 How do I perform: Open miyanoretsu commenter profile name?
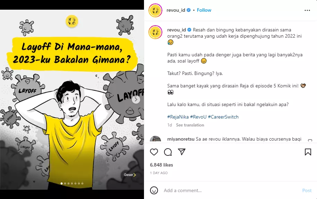(x=181, y=139)
